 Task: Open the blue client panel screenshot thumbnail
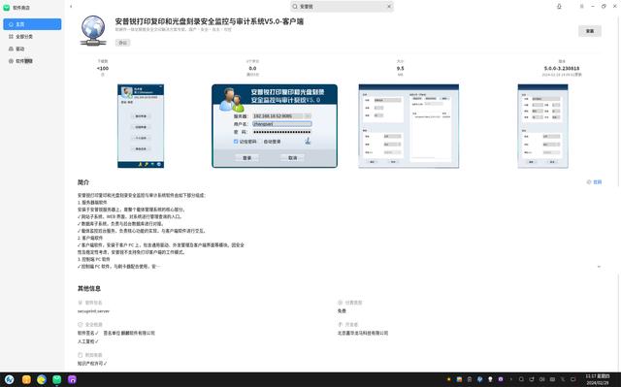coord(141,126)
